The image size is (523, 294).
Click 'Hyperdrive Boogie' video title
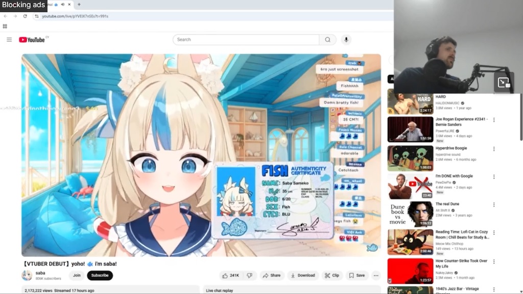click(451, 148)
